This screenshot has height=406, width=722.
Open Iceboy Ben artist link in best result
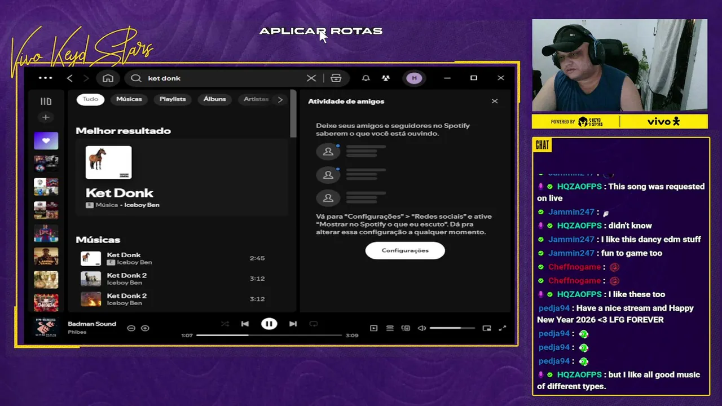(142, 205)
